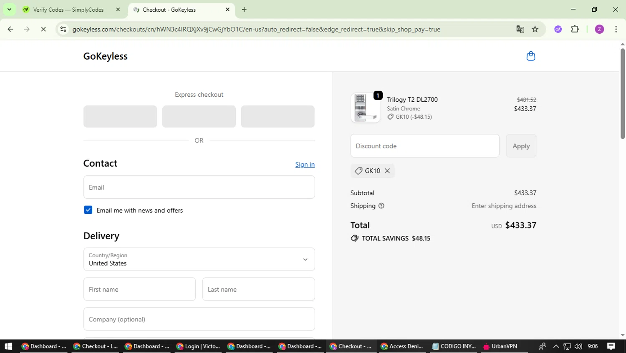
Task: Click the middle express checkout button
Action: (x=199, y=116)
